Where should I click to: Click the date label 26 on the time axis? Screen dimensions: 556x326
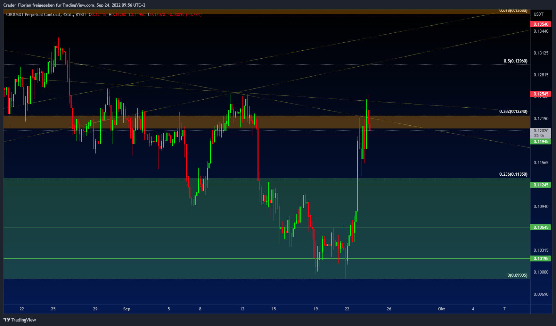[x=389, y=309]
